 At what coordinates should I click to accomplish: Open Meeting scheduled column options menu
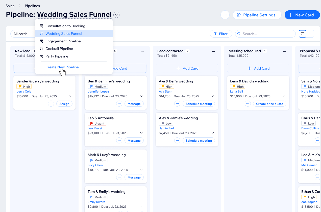click(x=285, y=51)
